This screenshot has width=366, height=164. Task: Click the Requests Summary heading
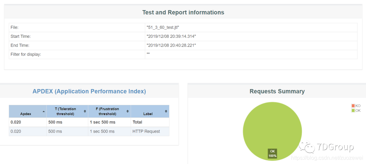pos(277,91)
